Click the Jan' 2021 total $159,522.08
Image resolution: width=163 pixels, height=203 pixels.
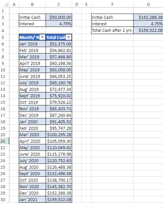(59, 199)
